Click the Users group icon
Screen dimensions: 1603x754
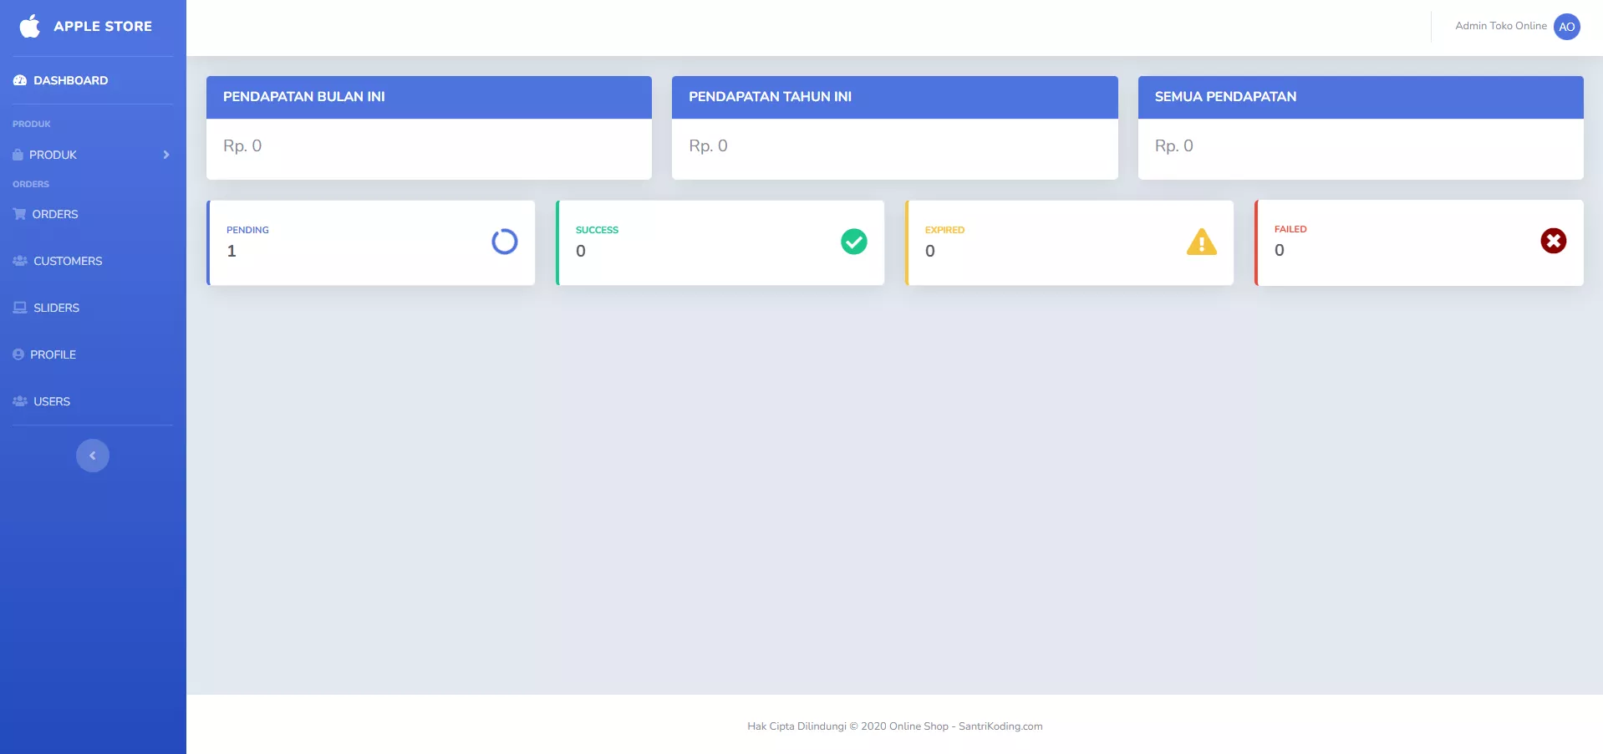[x=20, y=401]
